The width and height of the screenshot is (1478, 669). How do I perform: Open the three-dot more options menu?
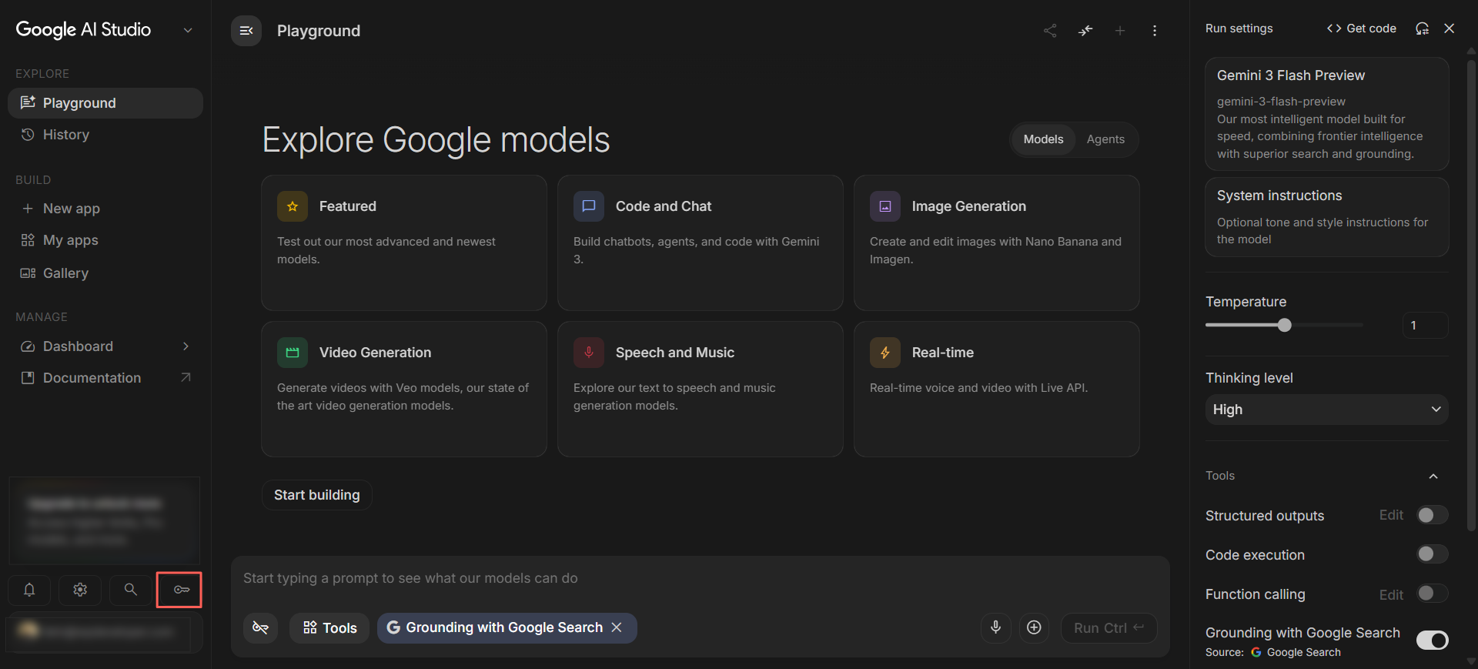(x=1155, y=31)
